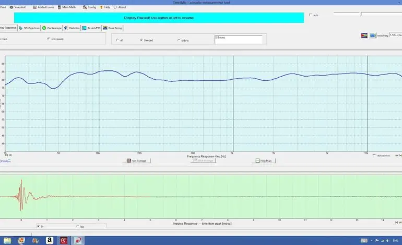Open the Help menu

click(x=105, y=7)
